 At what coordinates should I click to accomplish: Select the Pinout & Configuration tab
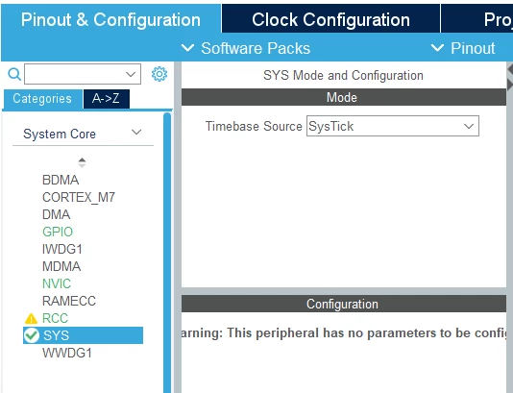click(110, 19)
